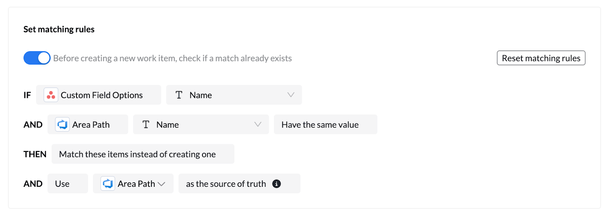Click the THEN rule label
609x213 pixels.
click(35, 154)
